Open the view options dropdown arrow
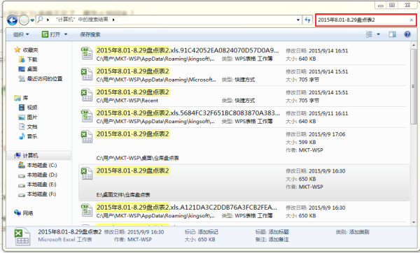420x253 pixels. coord(379,34)
